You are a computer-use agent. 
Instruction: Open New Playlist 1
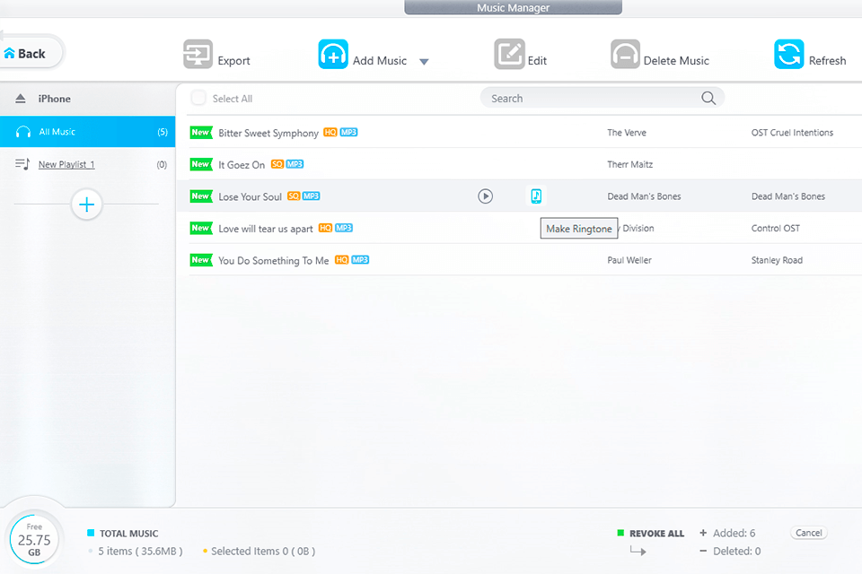click(x=66, y=164)
